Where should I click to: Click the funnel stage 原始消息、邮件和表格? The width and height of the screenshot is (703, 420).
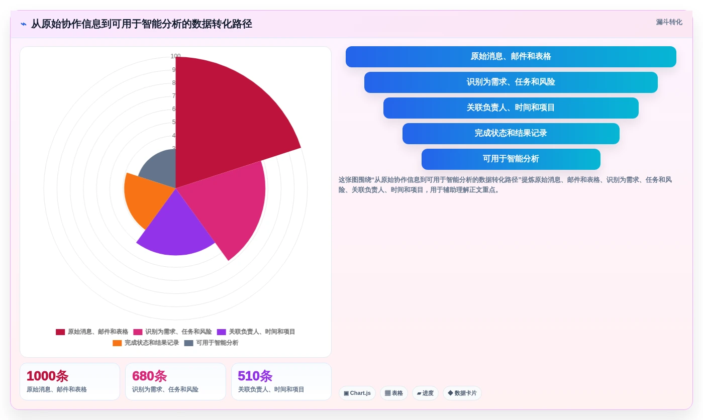pos(511,57)
